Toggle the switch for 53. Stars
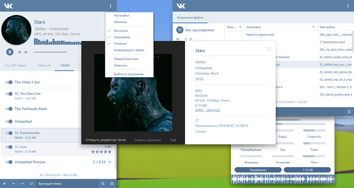Screen dimensions: 354x188 (x=9, y=147)
